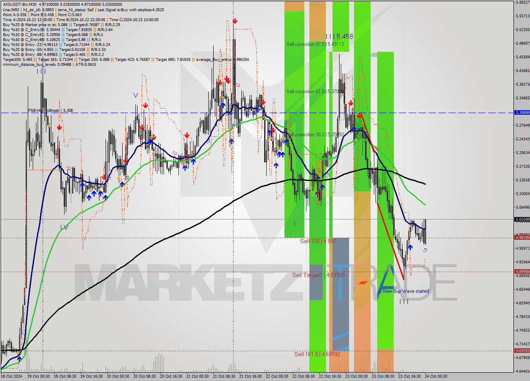Click the 5.41683 price axis value
The image size is (530, 381).
tap(523, 70)
